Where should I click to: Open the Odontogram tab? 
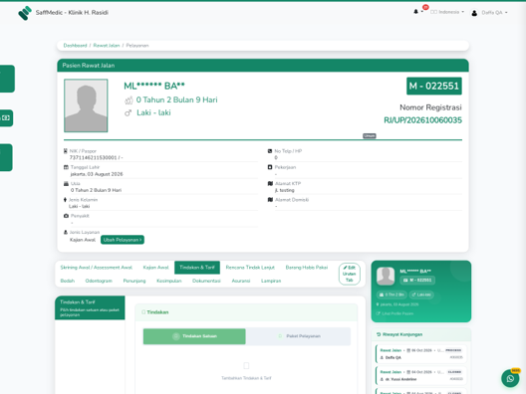point(99,281)
